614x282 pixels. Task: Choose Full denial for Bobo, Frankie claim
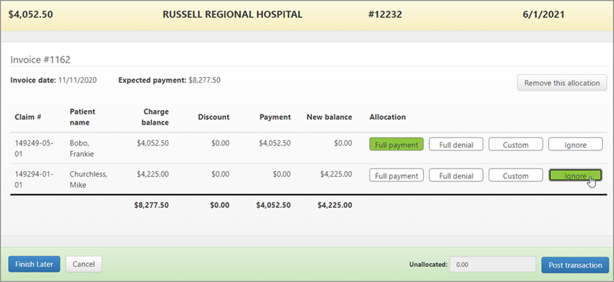tap(456, 144)
